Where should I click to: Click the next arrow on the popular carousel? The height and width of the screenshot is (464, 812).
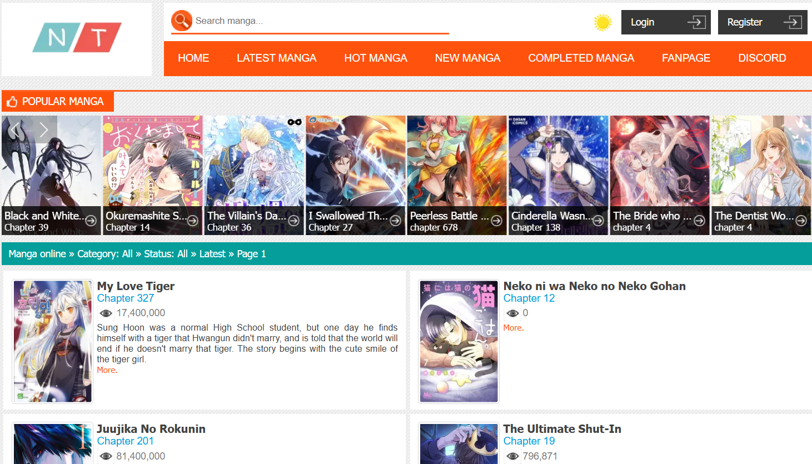tap(43, 129)
